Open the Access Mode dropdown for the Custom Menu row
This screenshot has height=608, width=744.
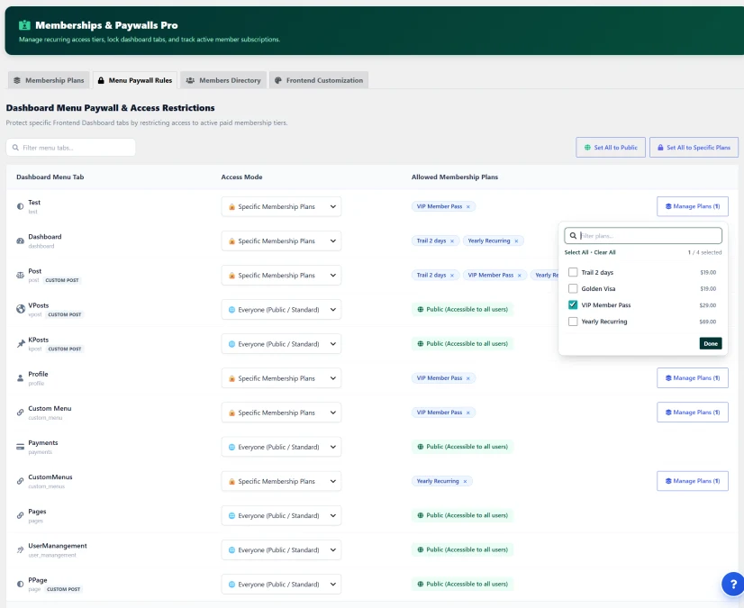281,413
